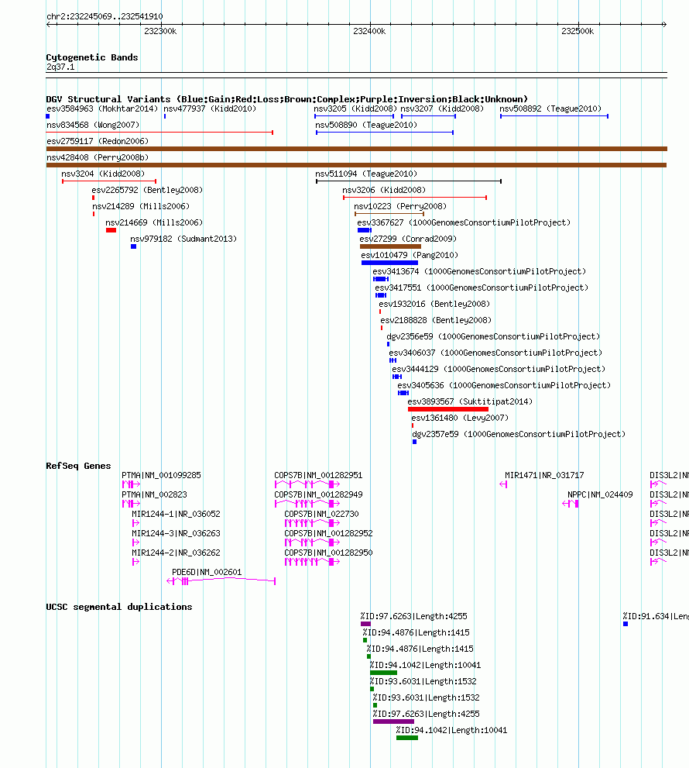Click the PTMA|NM_002823 gene label
Image resolution: width=689 pixels, height=768 pixels.
pos(154,494)
